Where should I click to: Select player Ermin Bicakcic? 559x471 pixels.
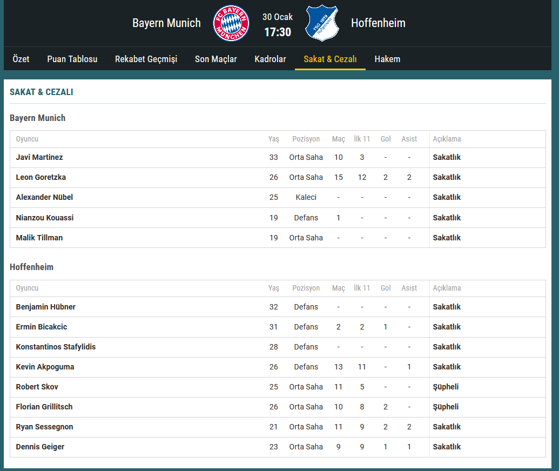point(42,327)
